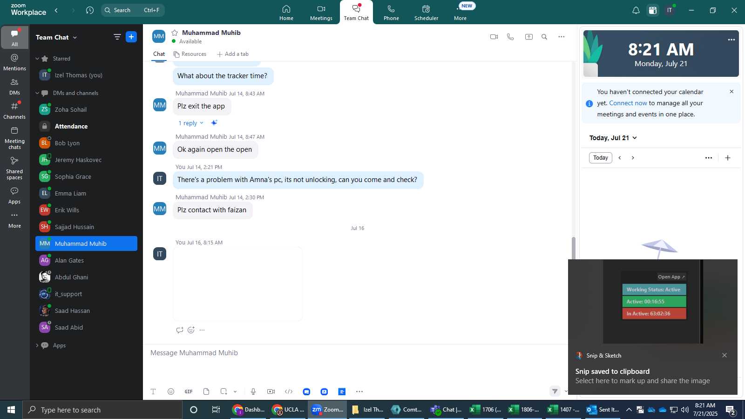Viewport: 745px width, 419px height.
Task: Dismiss the calendar connection notice
Action: (731, 92)
